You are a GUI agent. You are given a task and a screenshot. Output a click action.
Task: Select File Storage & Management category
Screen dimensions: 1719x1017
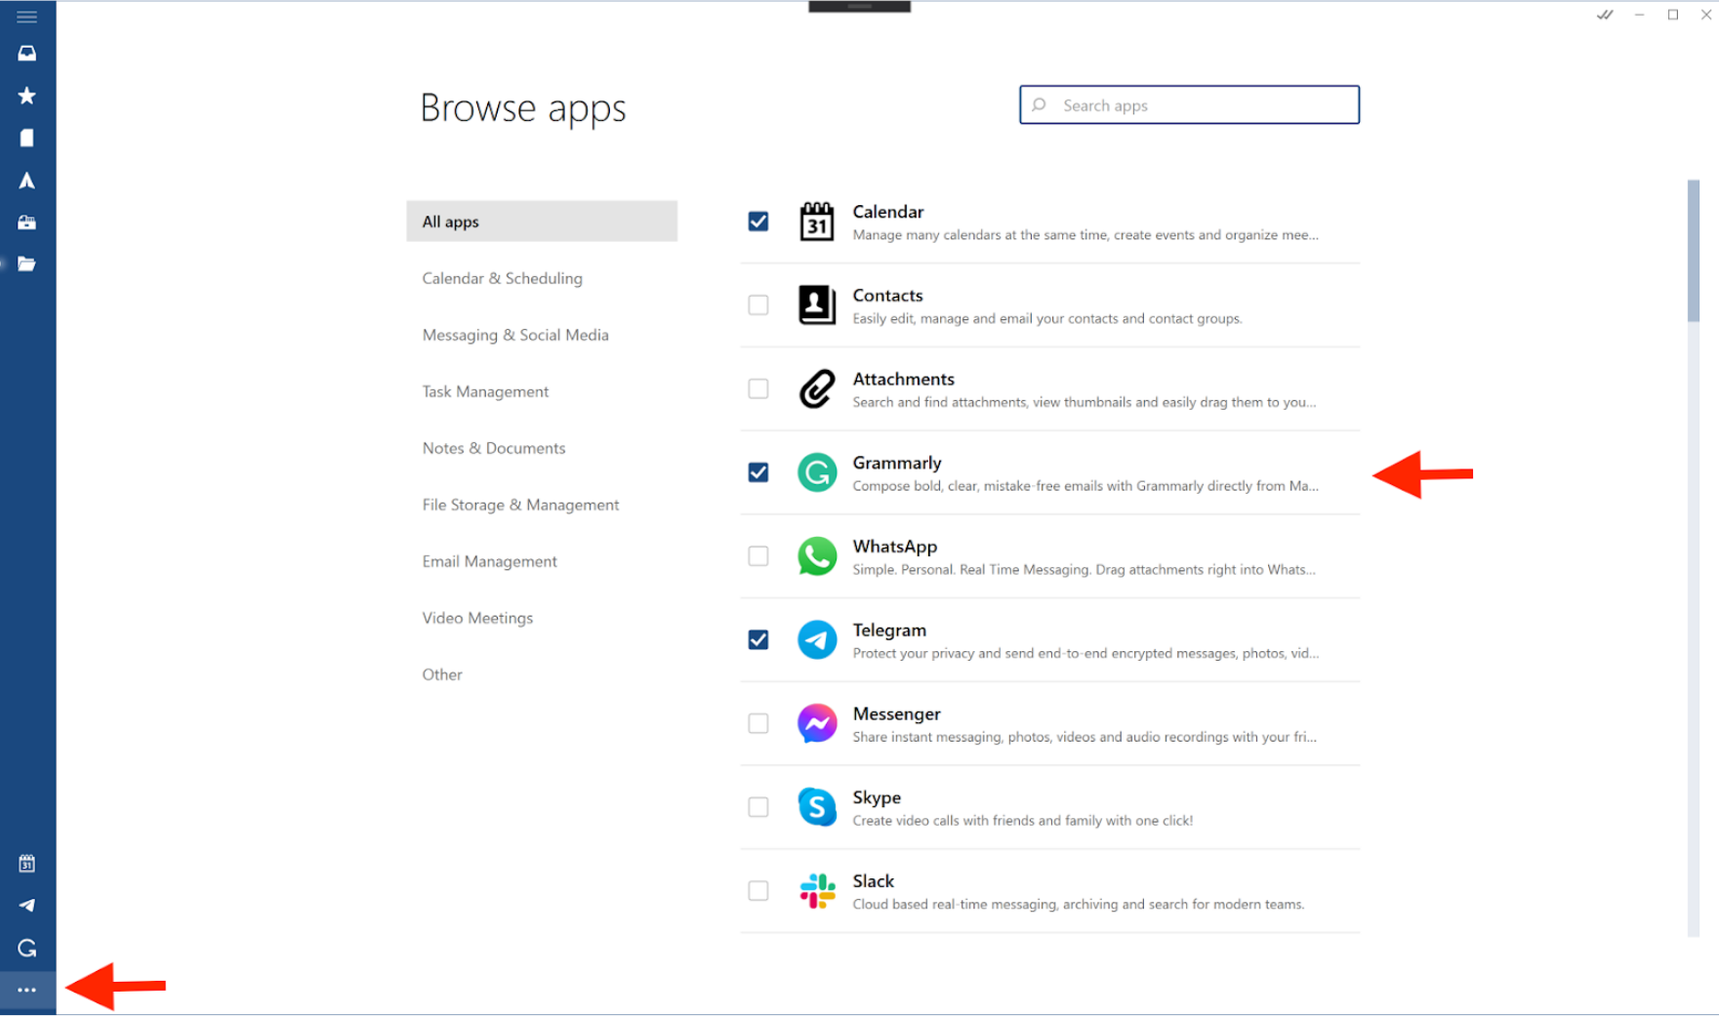pyautogui.click(x=520, y=505)
